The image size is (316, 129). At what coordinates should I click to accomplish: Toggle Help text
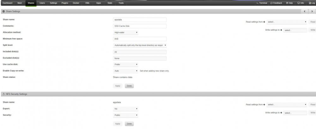pos(289,3)
